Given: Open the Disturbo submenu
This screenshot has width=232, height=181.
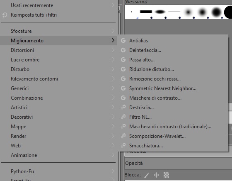Looking at the screenshot, I should click(x=58, y=69).
